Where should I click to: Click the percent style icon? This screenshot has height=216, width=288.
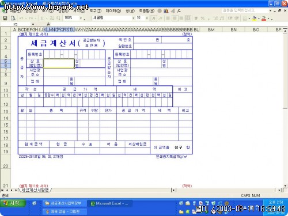point(203,18)
